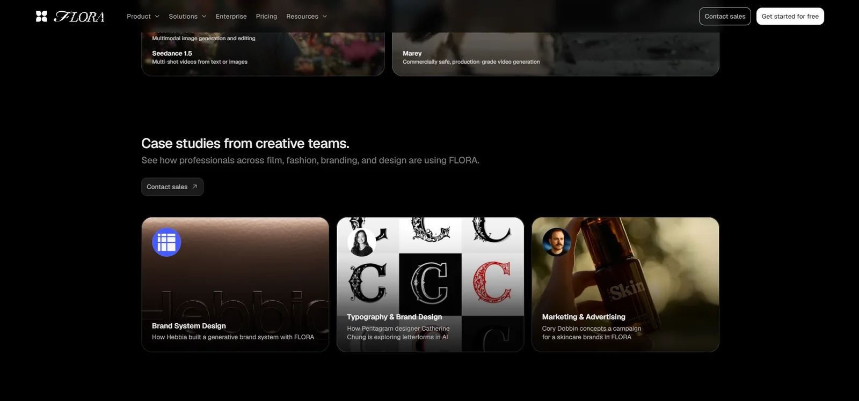
Task: Click 'Multimodal image generation and editing' text
Action: (203, 38)
